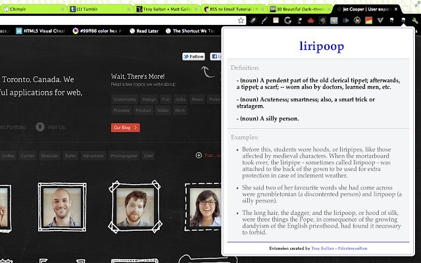Click the active dictionary extension icon
Image resolution: width=421 pixels, height=263 pixels.
pyautogui.click(x=402, y=20)
